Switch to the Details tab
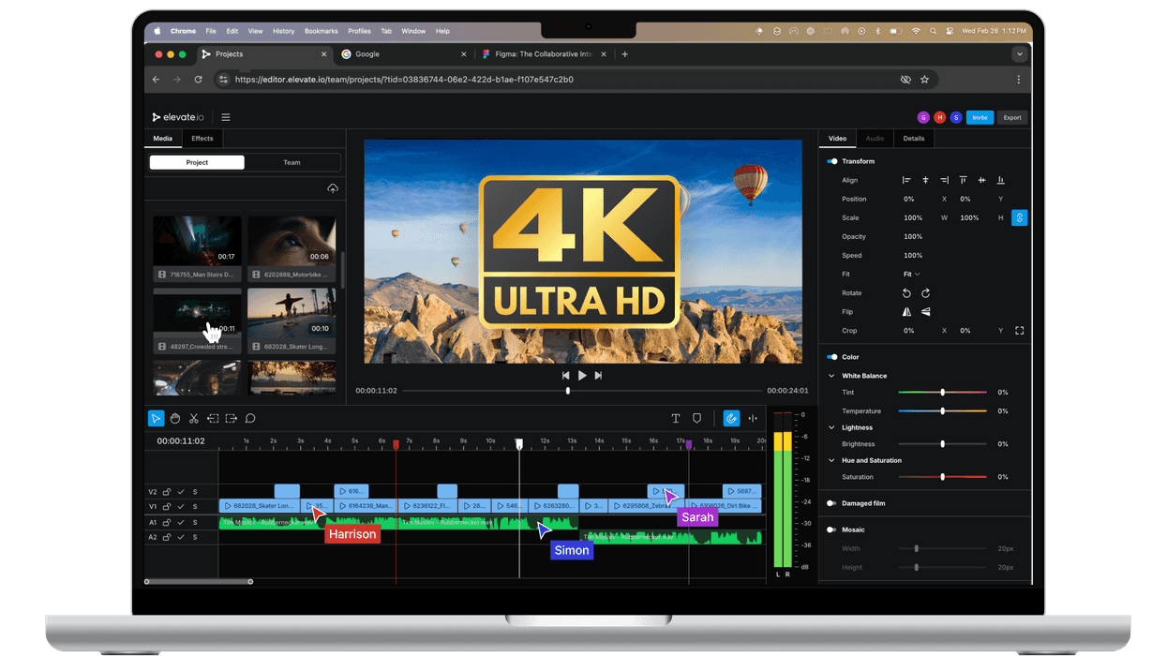 pyautogui.click(x=914, y=139)
